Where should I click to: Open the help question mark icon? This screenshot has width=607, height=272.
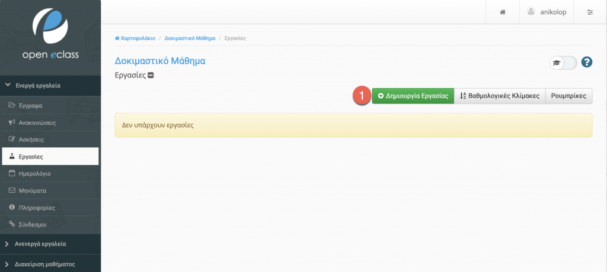coord(587,63)
